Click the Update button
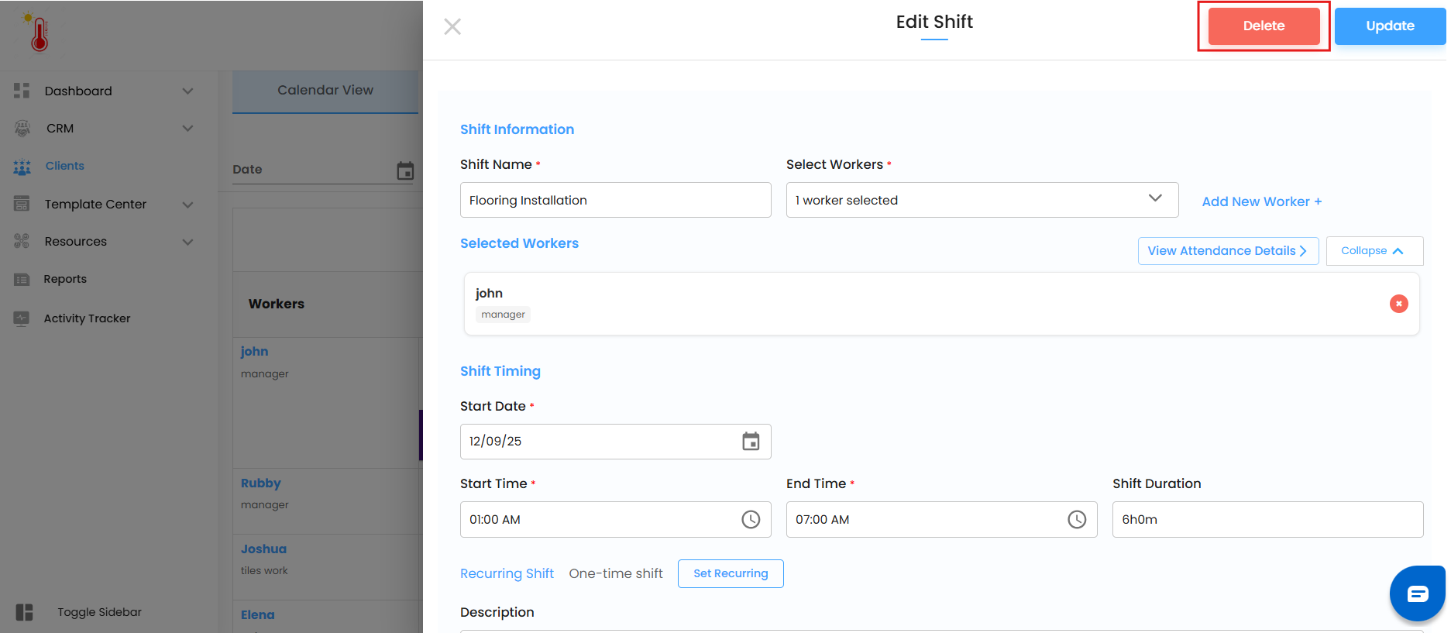The width and height of the screenshot is (1451, 633). (x=1390, y=26)
